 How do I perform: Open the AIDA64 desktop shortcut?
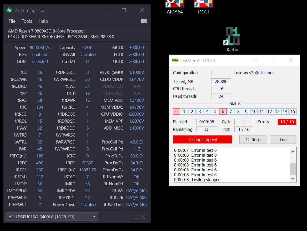pyautogui.click(x=175, y=7)
